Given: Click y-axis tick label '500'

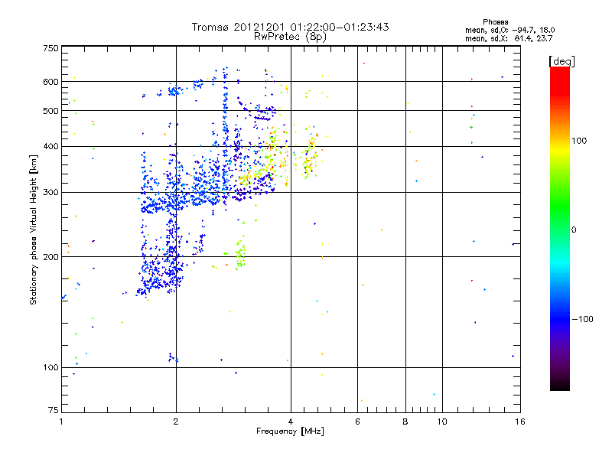Looking at the screenshot, I should pyautogui.click(x=50, y=111).
